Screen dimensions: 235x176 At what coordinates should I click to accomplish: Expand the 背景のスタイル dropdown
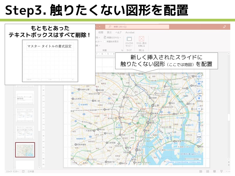[x=112, y=38]
